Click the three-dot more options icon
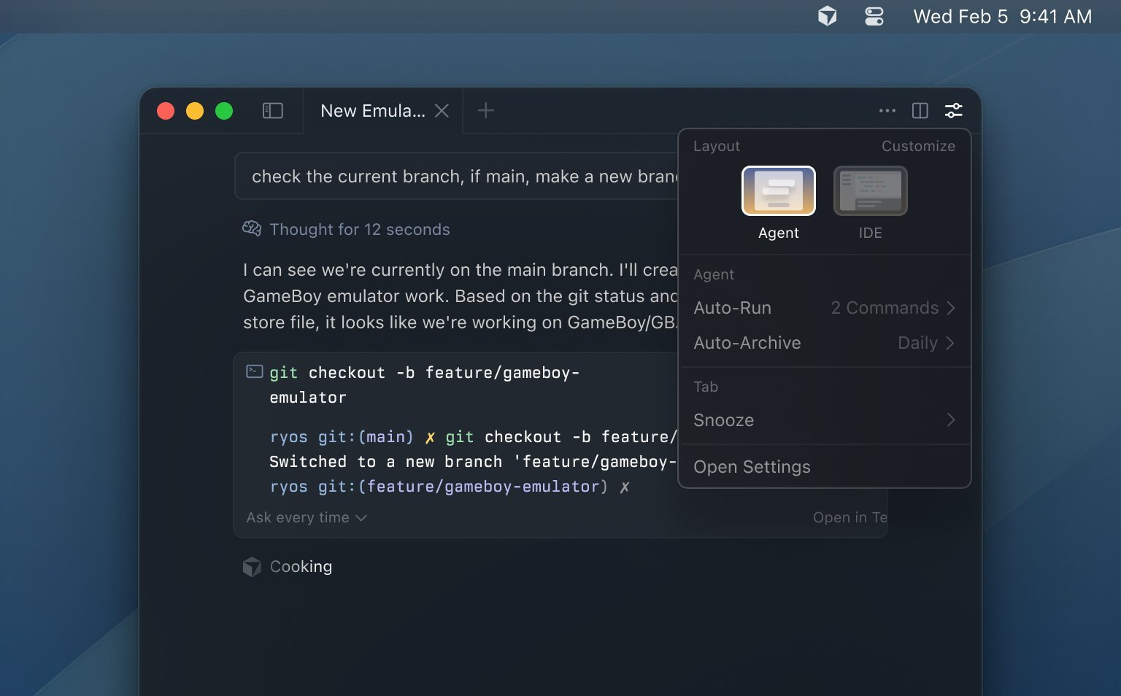The height and width of the screenshot is (696, 1121). click(x=887, y=111)
